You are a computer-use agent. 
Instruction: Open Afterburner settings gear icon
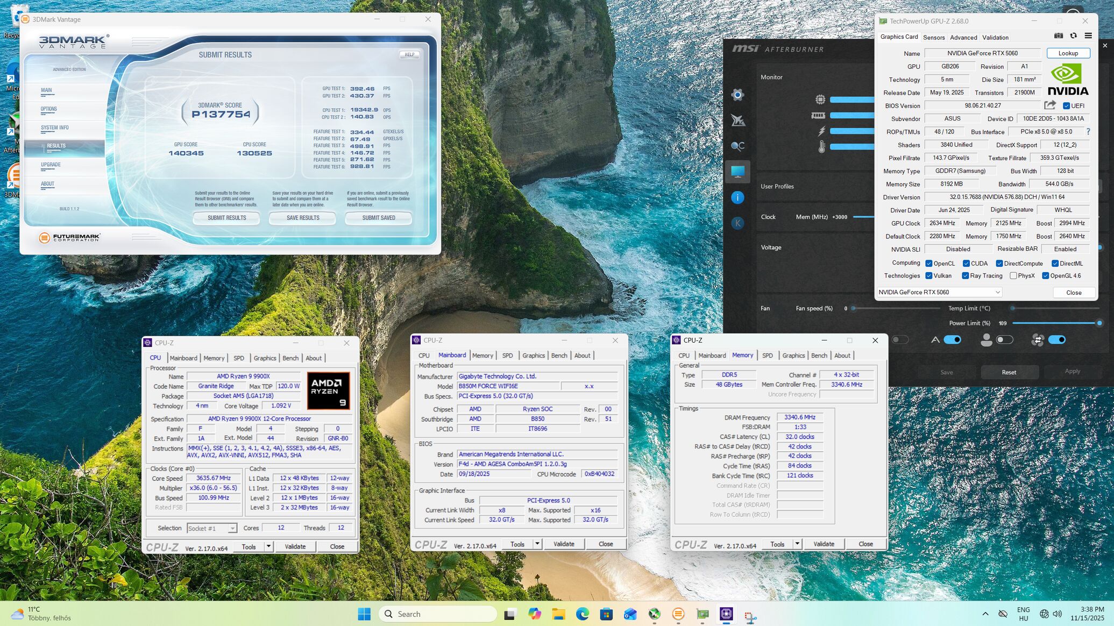(737, 95)
